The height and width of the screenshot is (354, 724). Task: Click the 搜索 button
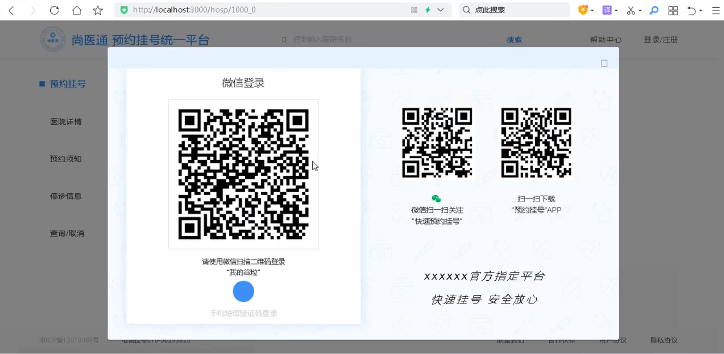coord(514,40)
